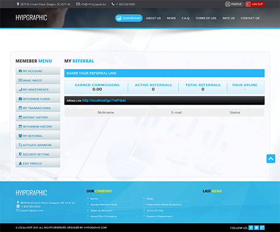Open My Investments in the member menu
This screenshot has height=232, width=280.
[38, 90]
